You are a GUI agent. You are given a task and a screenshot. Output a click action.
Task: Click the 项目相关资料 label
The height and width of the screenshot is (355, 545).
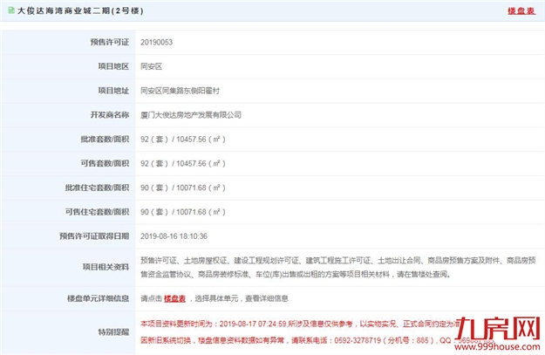click(106, 267)
